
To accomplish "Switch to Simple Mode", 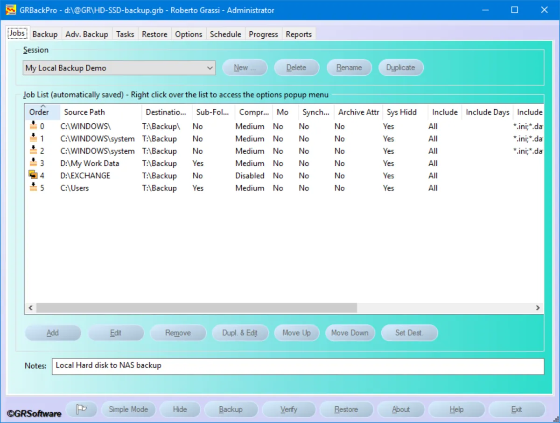I will click(128, 409).
